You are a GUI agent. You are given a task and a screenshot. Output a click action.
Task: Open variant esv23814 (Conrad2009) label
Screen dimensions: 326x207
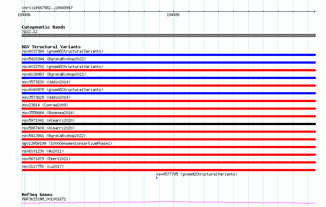pyautogui.click(x=45, y=105)
